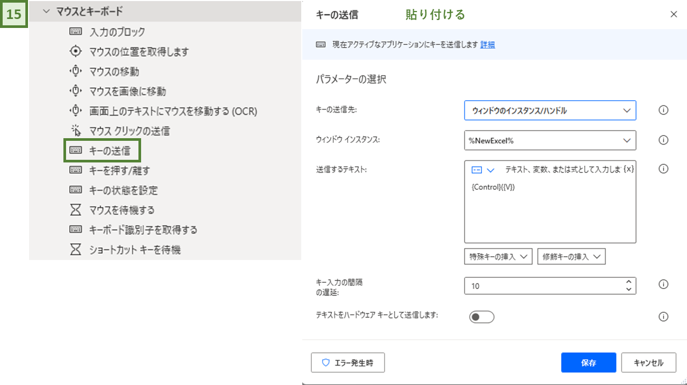The image size is (687, 385).
Task: Show info for キー入力の間隔の遅延
Action: point(664,285)
